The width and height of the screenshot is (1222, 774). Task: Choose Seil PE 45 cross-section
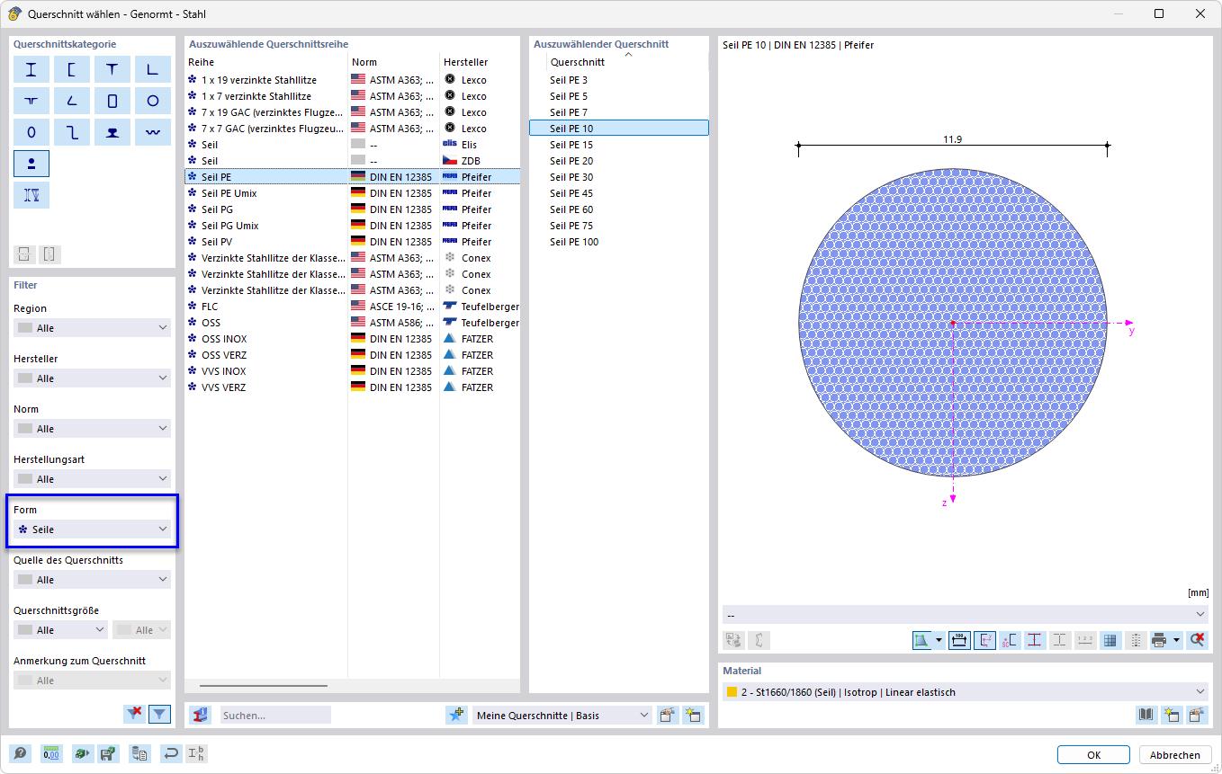click(x=618, y=193)
